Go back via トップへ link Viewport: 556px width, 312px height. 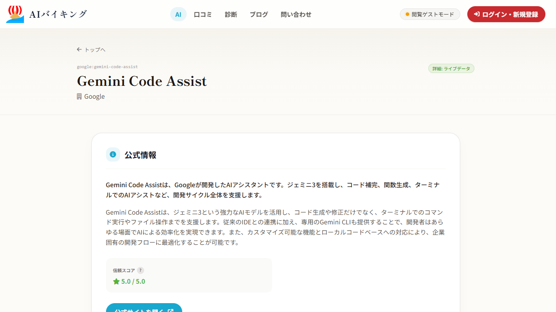[x=91, y=50]
